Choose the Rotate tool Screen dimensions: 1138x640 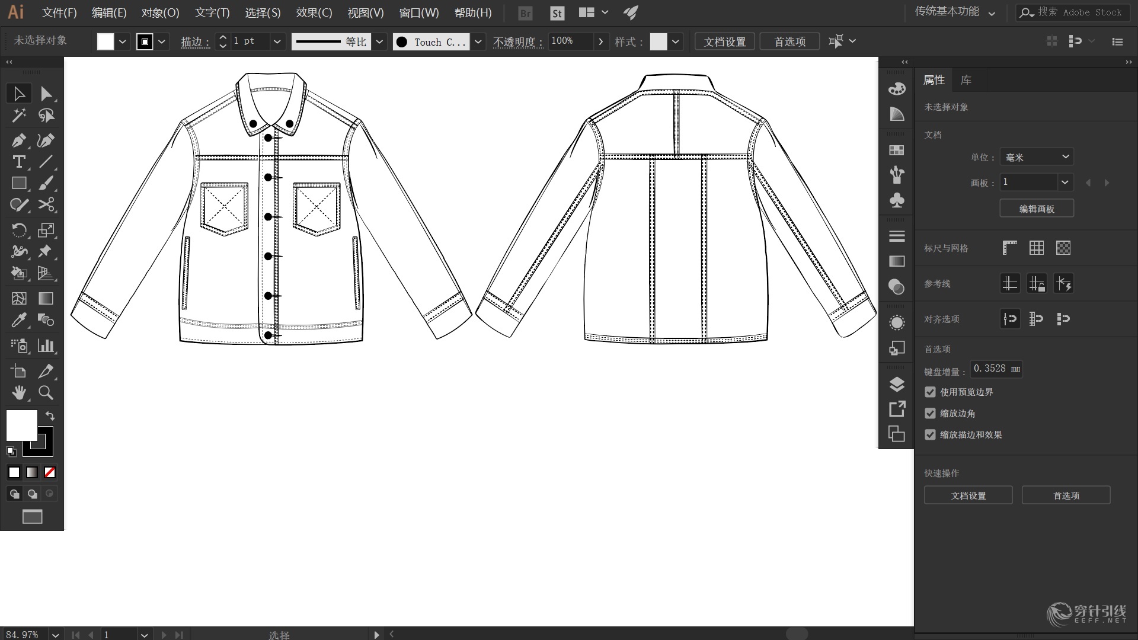[19, 230]
